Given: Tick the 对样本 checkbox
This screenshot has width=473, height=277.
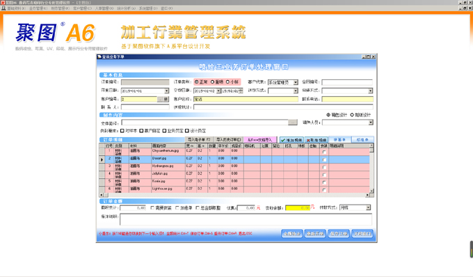Looking at the screenshot, I should point(122,131).
